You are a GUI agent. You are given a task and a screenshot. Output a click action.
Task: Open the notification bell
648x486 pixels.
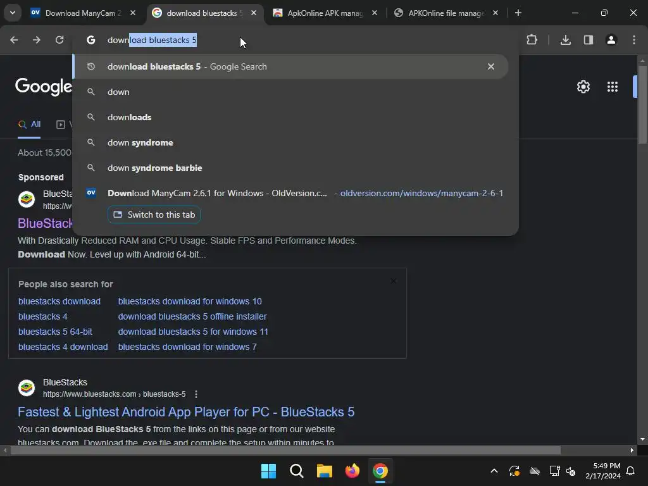[x=631, y=471]
